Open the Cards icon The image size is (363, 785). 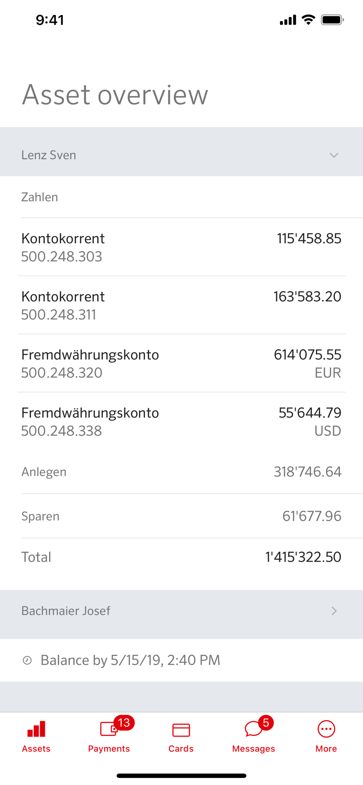click(x=181, y=730)
